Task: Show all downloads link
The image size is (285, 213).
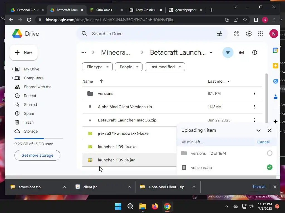Action: 259,187
